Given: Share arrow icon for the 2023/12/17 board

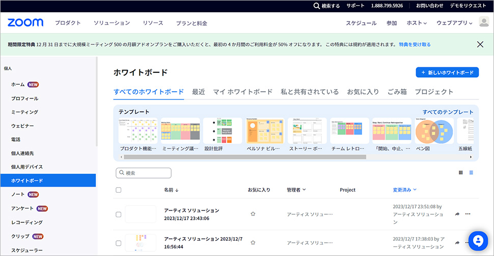Looking at the screenshot, I should pyautogui.click(x=457, y=214).
